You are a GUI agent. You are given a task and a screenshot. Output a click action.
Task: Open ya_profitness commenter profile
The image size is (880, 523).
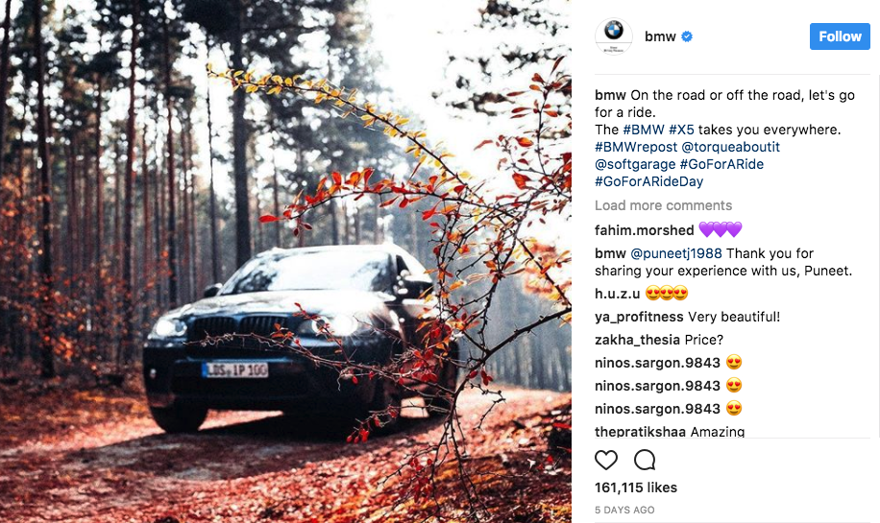click(x=639, y=317)
